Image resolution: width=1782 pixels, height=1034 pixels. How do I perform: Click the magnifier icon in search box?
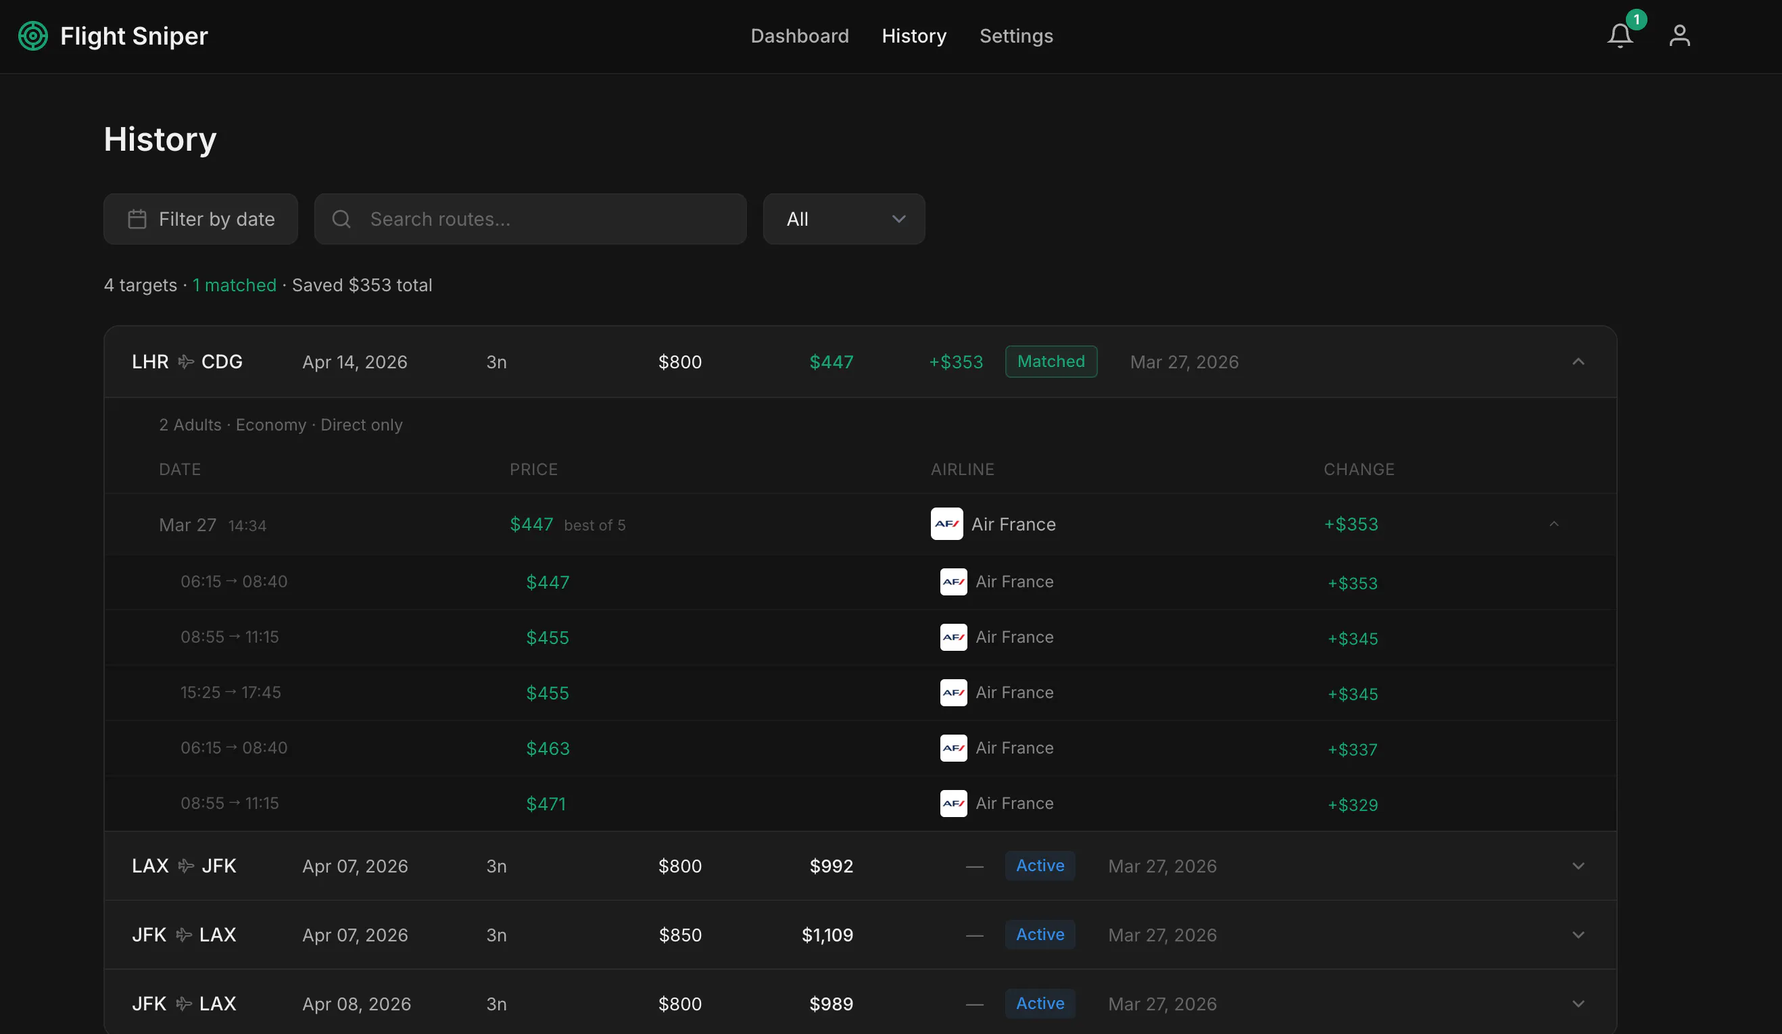pos(341,219)
